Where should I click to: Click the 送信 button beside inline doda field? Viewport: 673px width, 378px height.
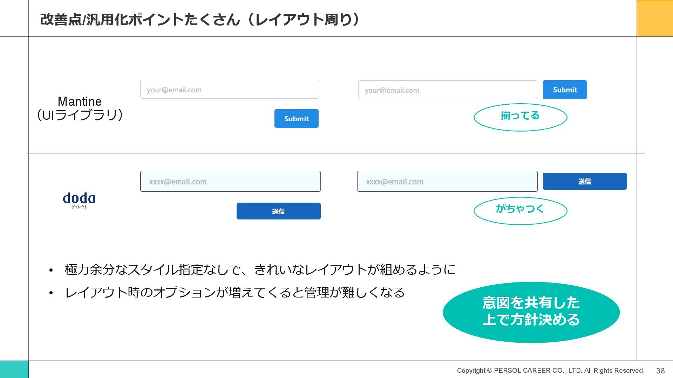pos(585,181)
